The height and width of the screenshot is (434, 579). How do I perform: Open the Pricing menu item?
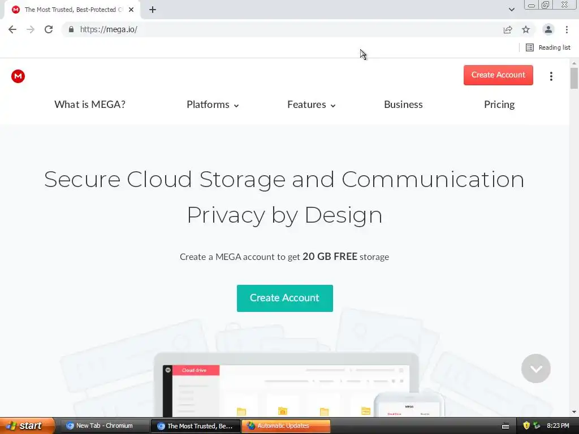coord(499,105)
